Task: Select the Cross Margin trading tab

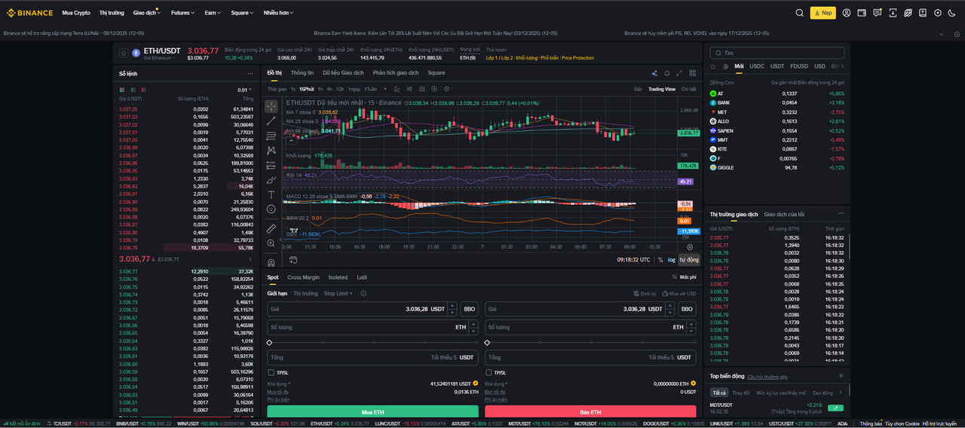Action: pyautogui.click(x=303, y=277)
